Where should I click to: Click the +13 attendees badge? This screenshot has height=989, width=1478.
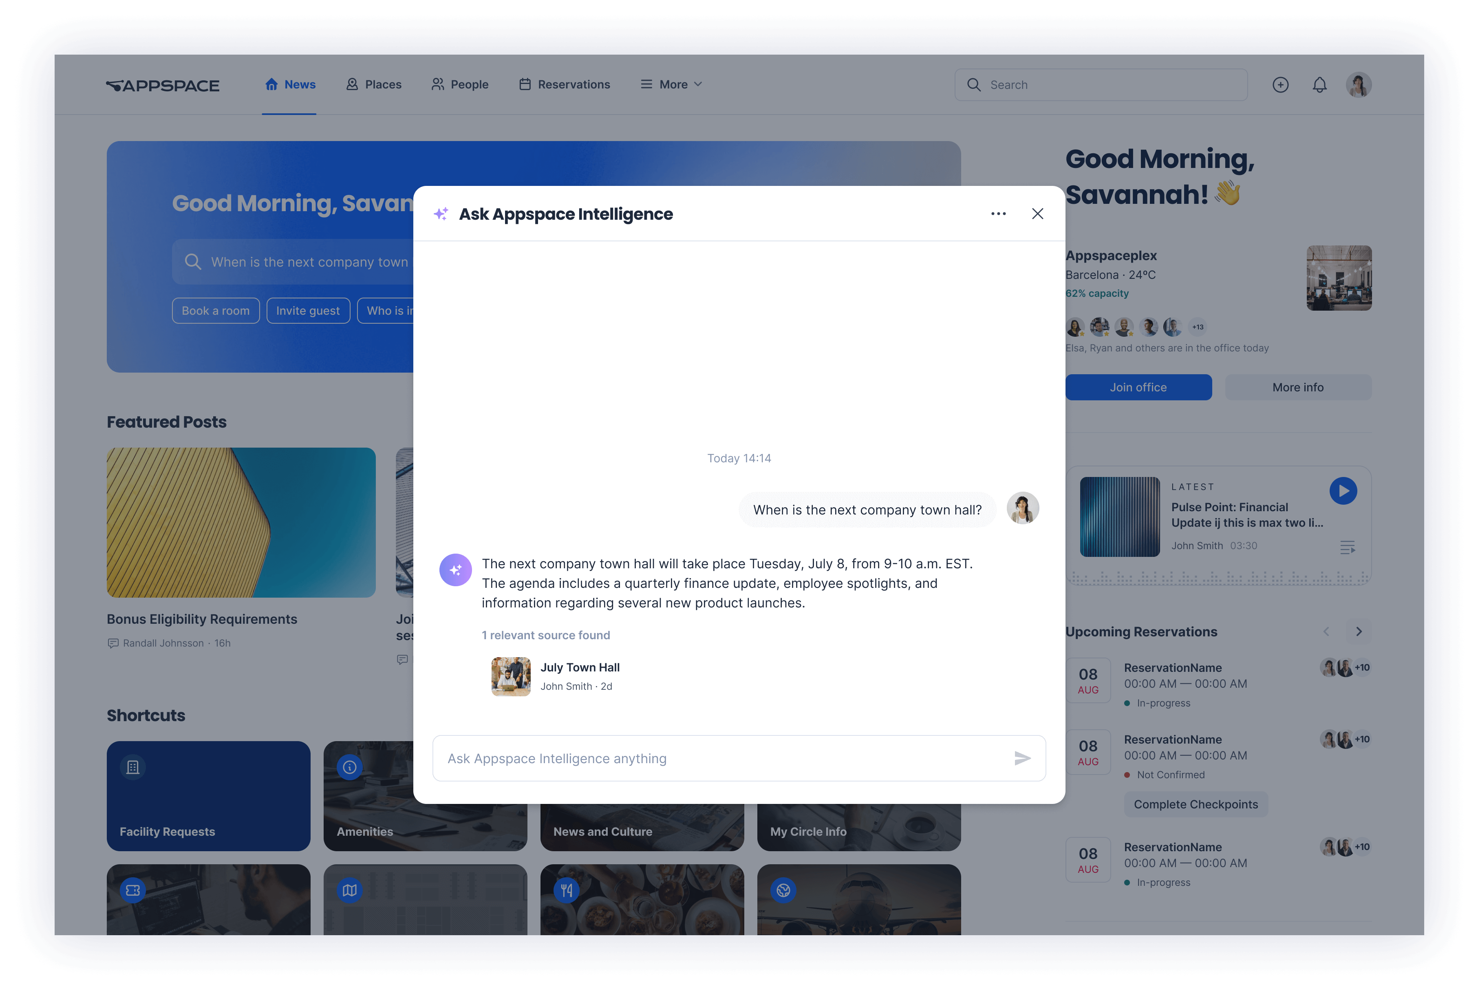tap(1198, 327)
